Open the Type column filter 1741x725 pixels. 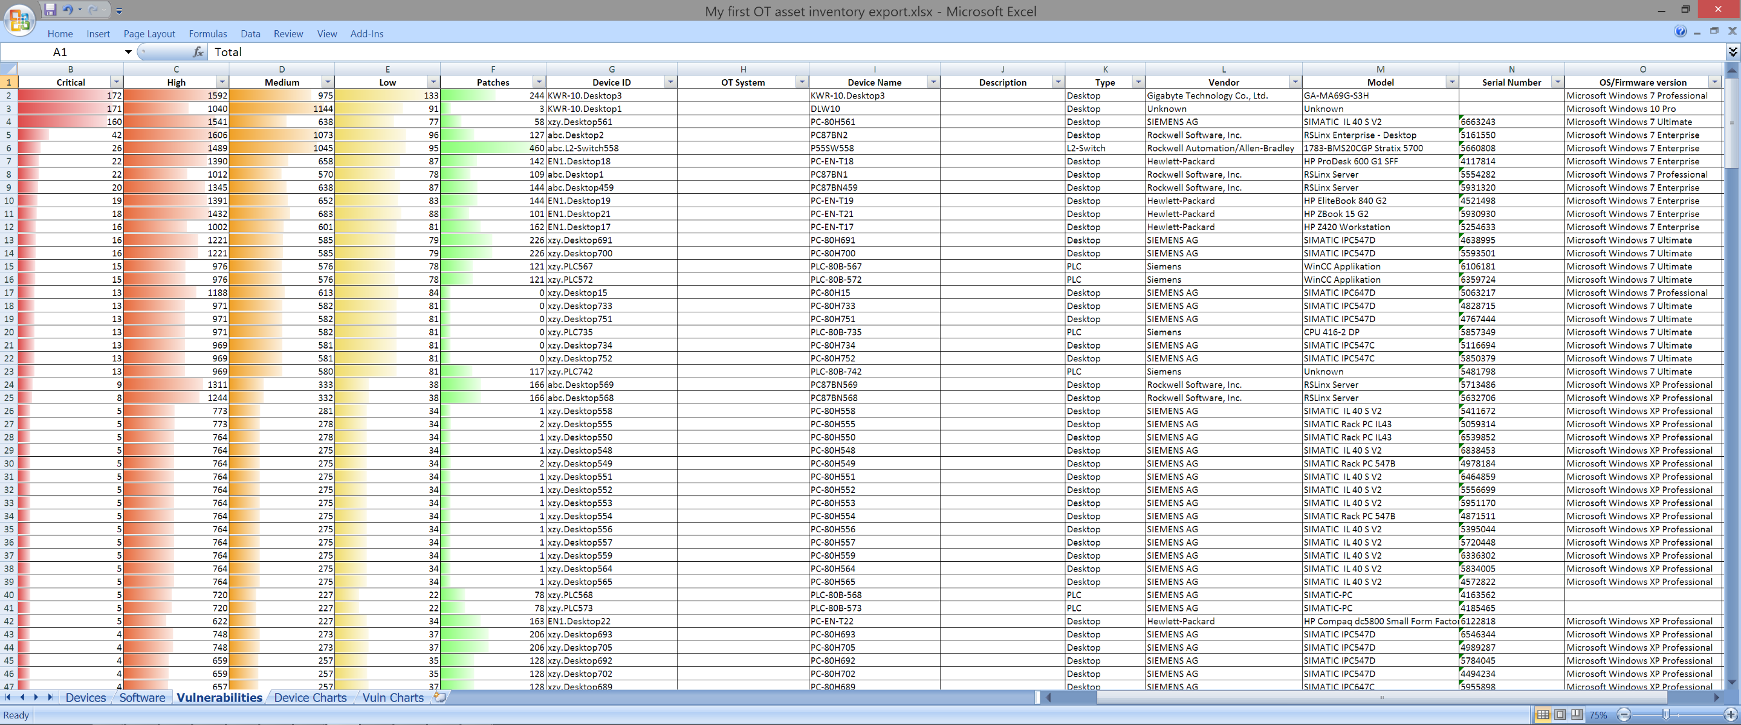point(1138,82)
